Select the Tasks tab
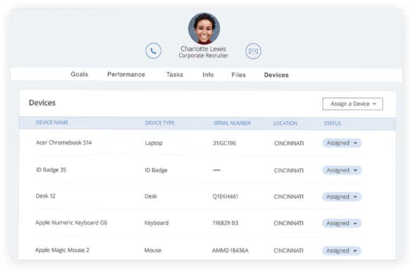 [174, 75]
